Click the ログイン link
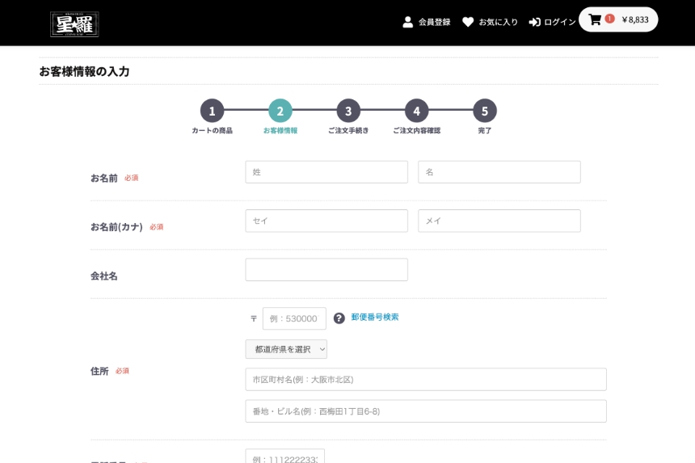Viewport: 695px width, 463px height. [559, 22]
